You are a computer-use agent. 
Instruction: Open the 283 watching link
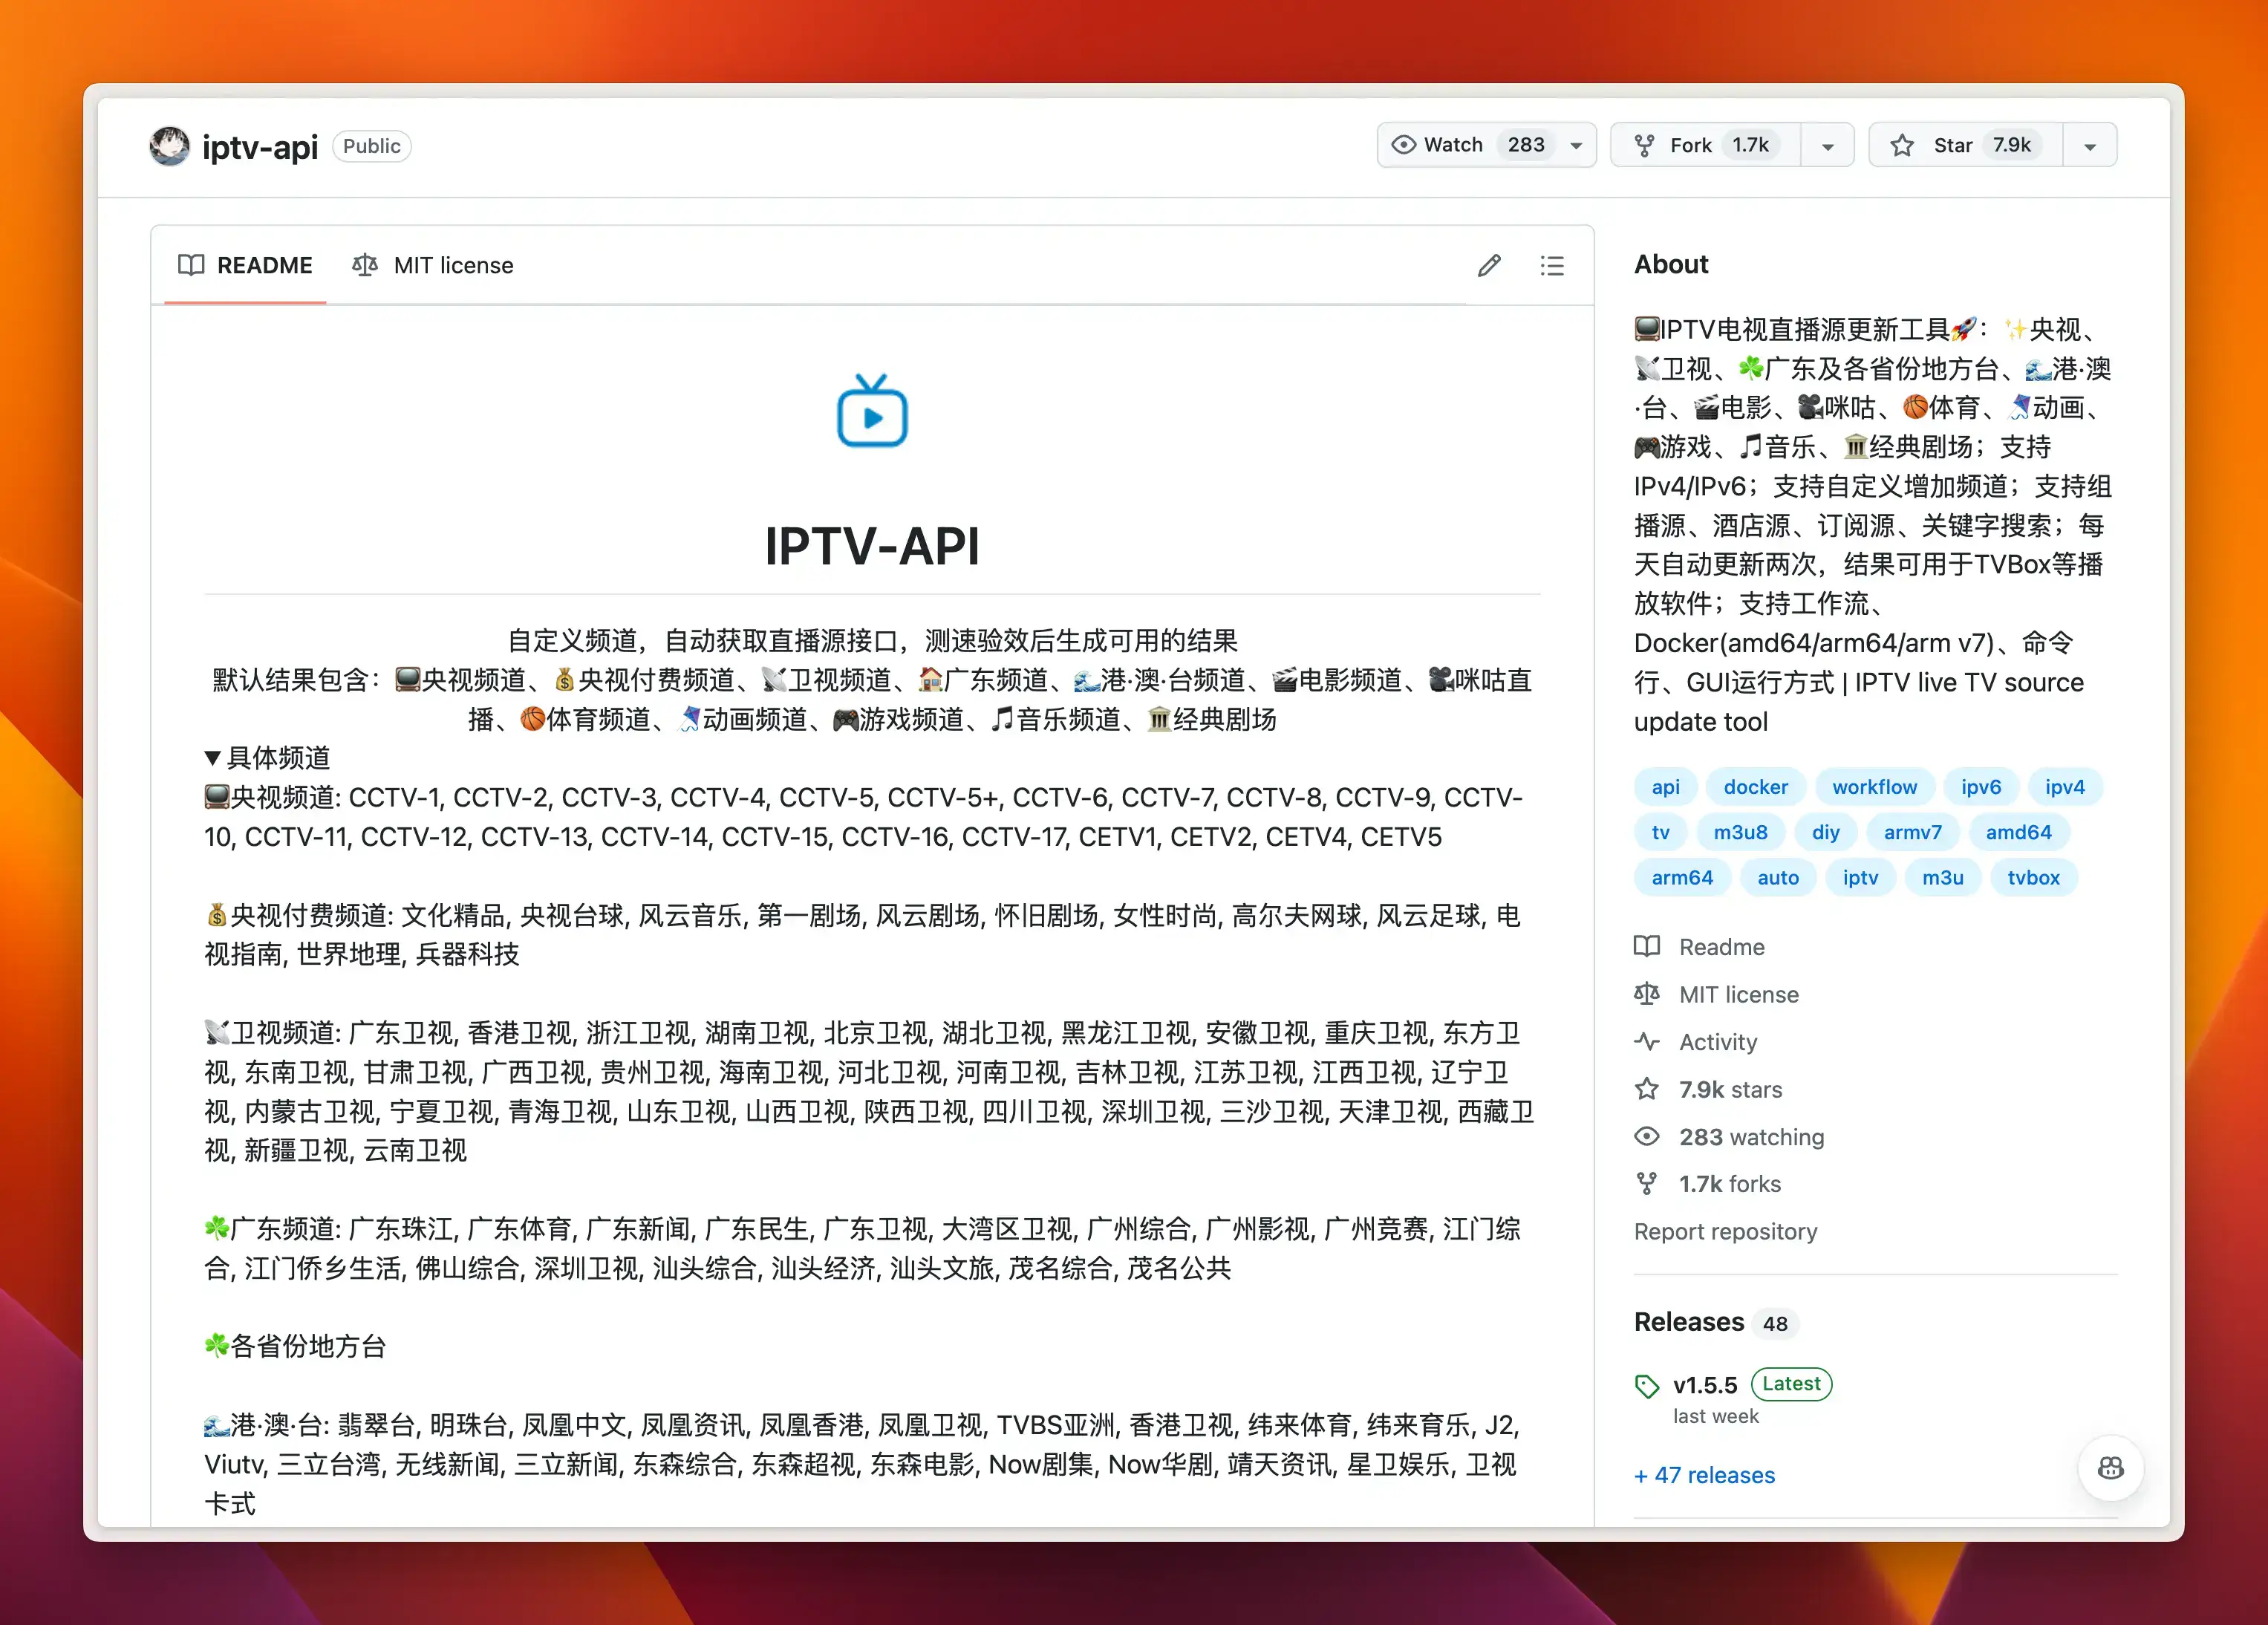pos(1751,1137)
